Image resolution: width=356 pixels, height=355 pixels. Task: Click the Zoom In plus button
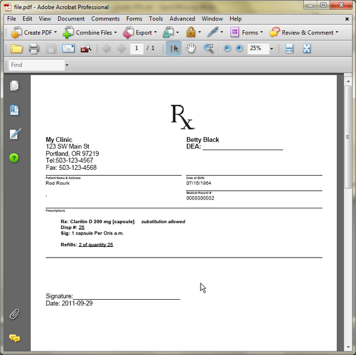click(x=239, y=48)
